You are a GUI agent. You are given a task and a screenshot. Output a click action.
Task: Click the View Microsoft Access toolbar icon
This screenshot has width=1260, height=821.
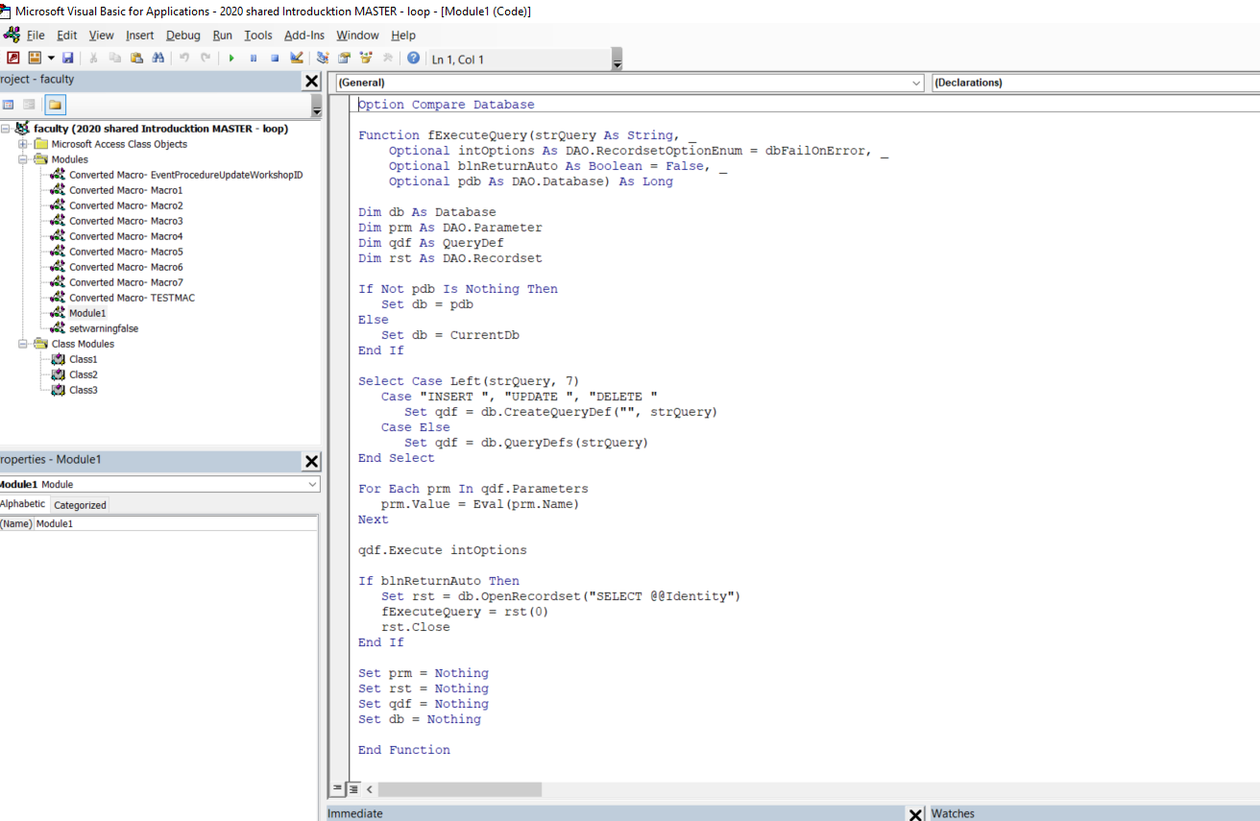coord(13,59)
